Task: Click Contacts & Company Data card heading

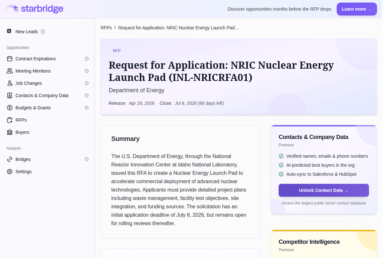Action: point(313,137)
